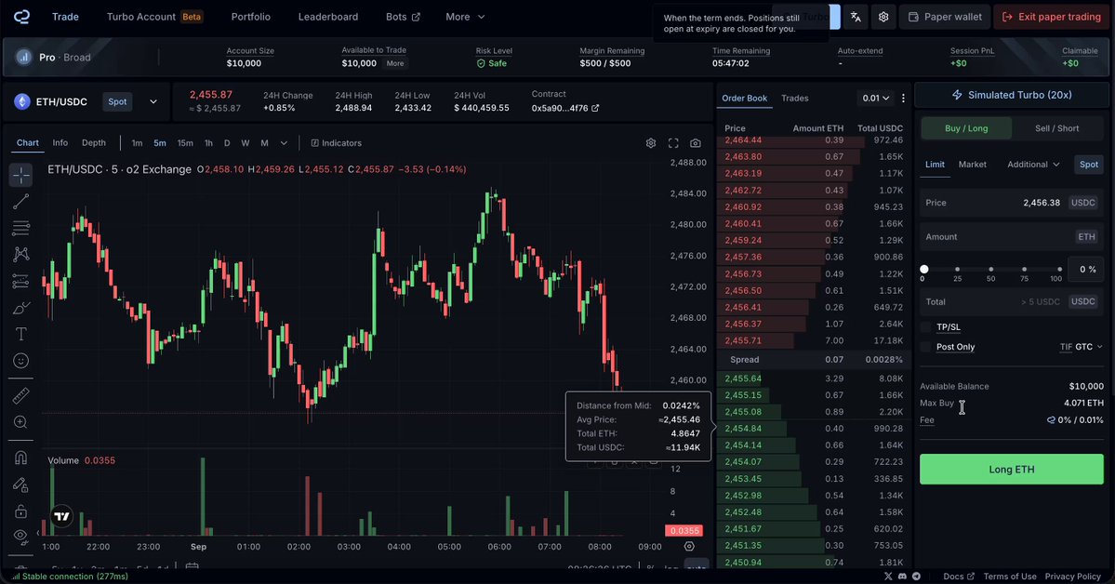1115x584 pixels.
Task: Open the TIF GTC dropdown
Action: pyautogui.click(x=1081, y=347)
